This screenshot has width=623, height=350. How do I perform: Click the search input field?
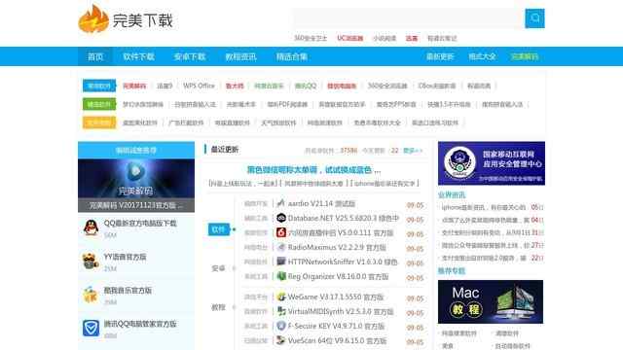click(x=409, y=18)
